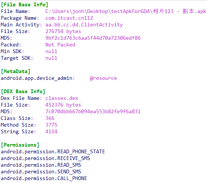Click the file size 276754 bytes value
The height and width of the screenshot is (183, 207).
click(x=63, y=31)
